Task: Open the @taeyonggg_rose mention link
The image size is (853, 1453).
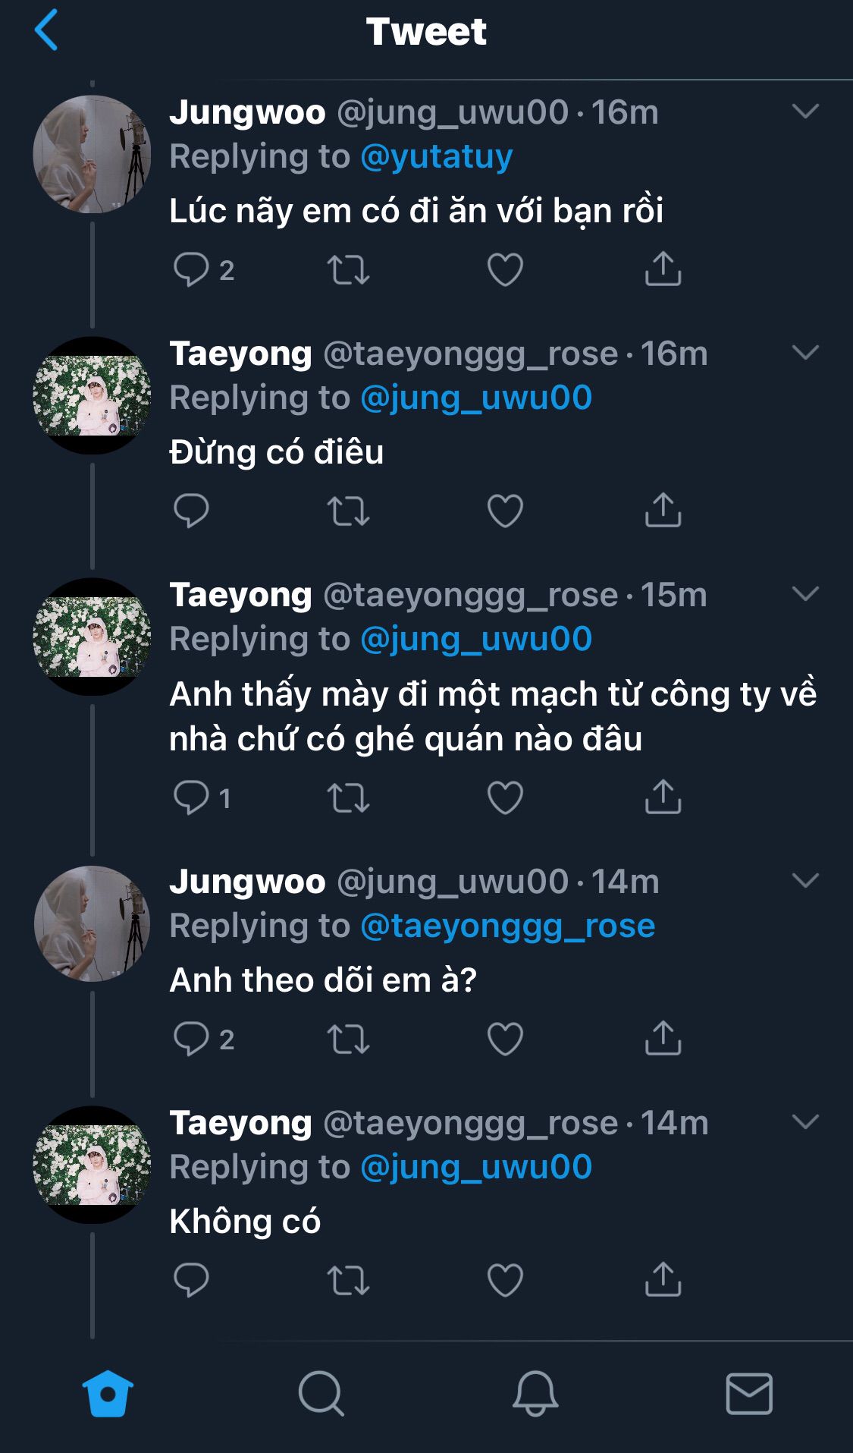Action: coord(507,926)
